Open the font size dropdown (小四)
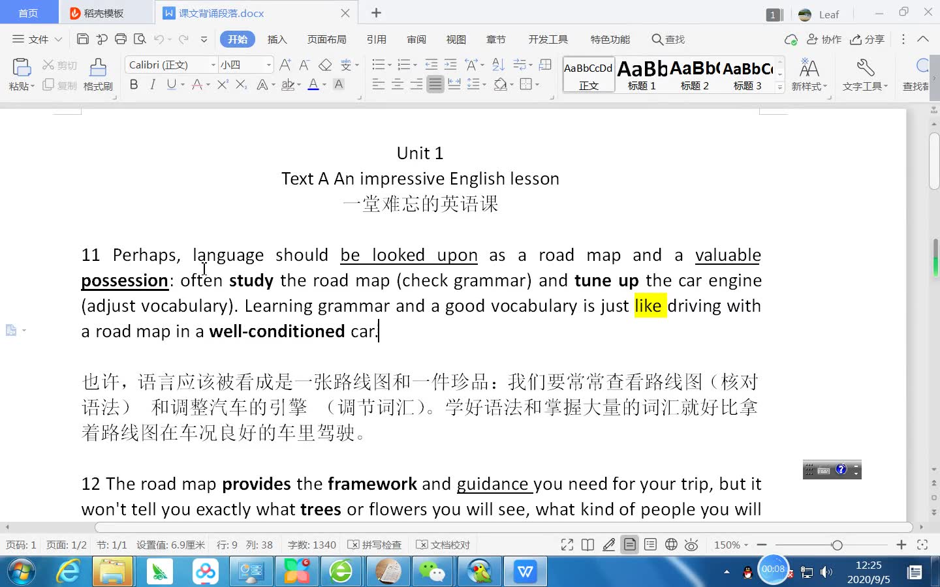 point(268,65)
